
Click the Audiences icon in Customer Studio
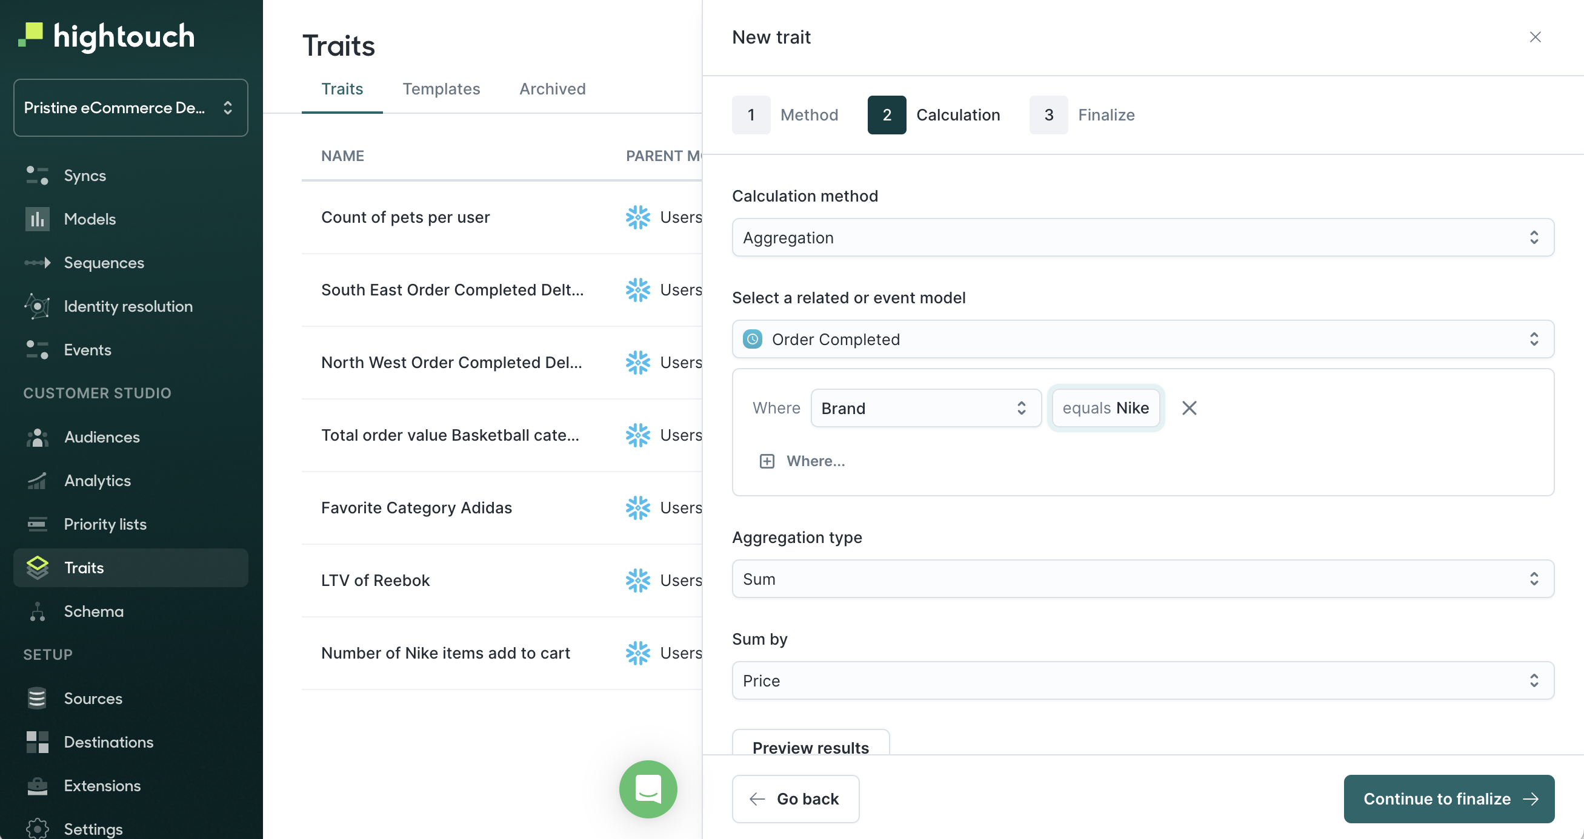point(37,436)
